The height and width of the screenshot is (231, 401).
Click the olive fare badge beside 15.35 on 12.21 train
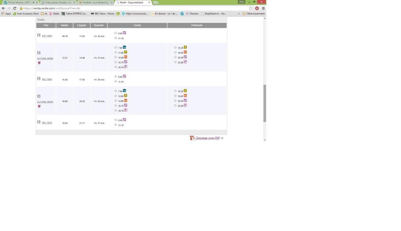tap(185, 47)
